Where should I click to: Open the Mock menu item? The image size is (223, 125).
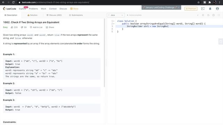tap(44, 9)
